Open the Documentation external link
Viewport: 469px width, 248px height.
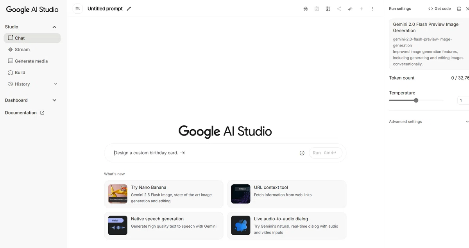coord(25,112)
